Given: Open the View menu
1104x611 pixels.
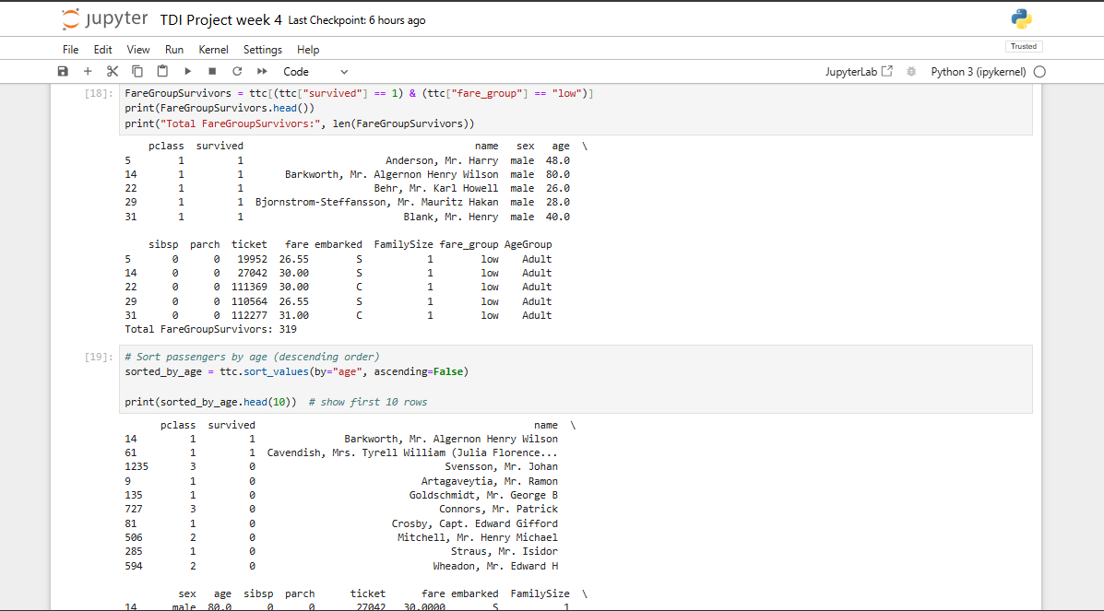Looking at the screenshot, I should pos(138,49).
